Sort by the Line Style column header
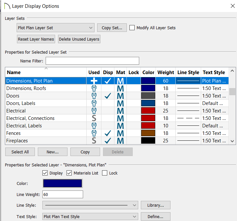The height and width of the screenshot is (221, 237). pyautogui.click(x=188, y=72)
